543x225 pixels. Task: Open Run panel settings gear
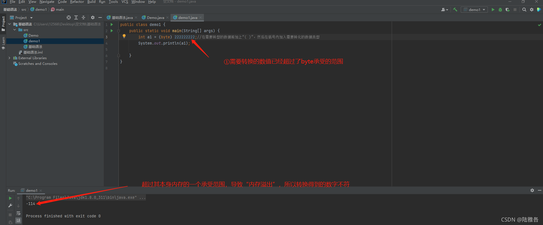(x=532, y=190)
